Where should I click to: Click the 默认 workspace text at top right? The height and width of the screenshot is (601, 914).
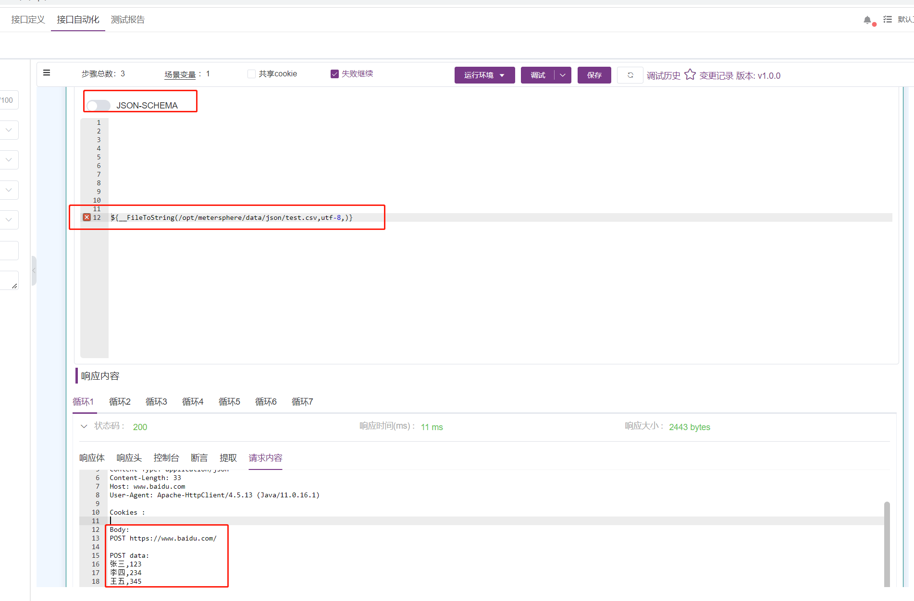pyautogui.click(x=905, y=20)
